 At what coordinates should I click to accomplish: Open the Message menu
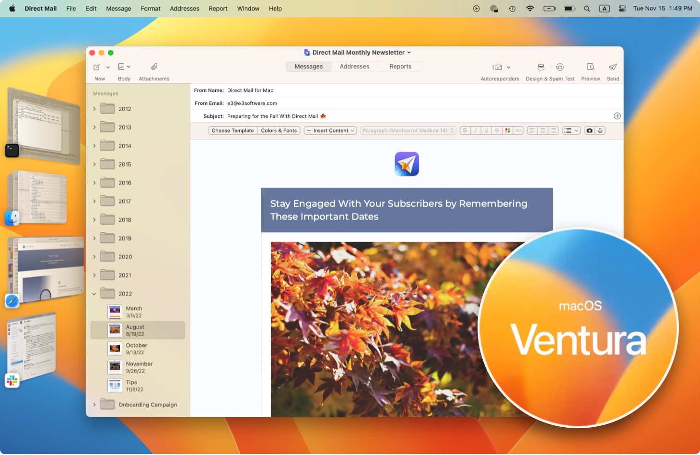tap(118, 9)
